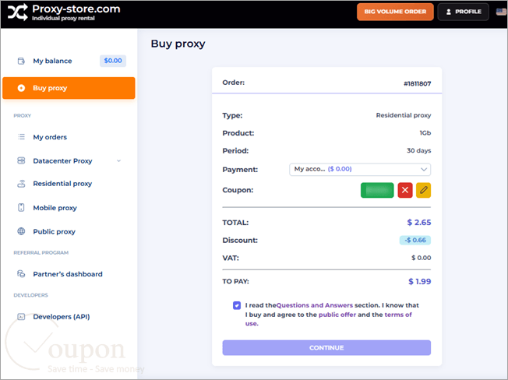Image resolution: width=508 pixels, height=380 pixels.
Task: Click the wallet icon beside My balance
Action: (21, 61)
